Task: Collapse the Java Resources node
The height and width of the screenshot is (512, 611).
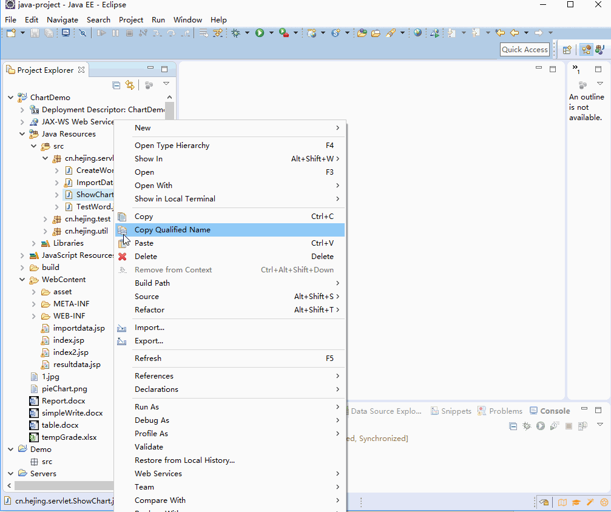Action: click(22, 134)
